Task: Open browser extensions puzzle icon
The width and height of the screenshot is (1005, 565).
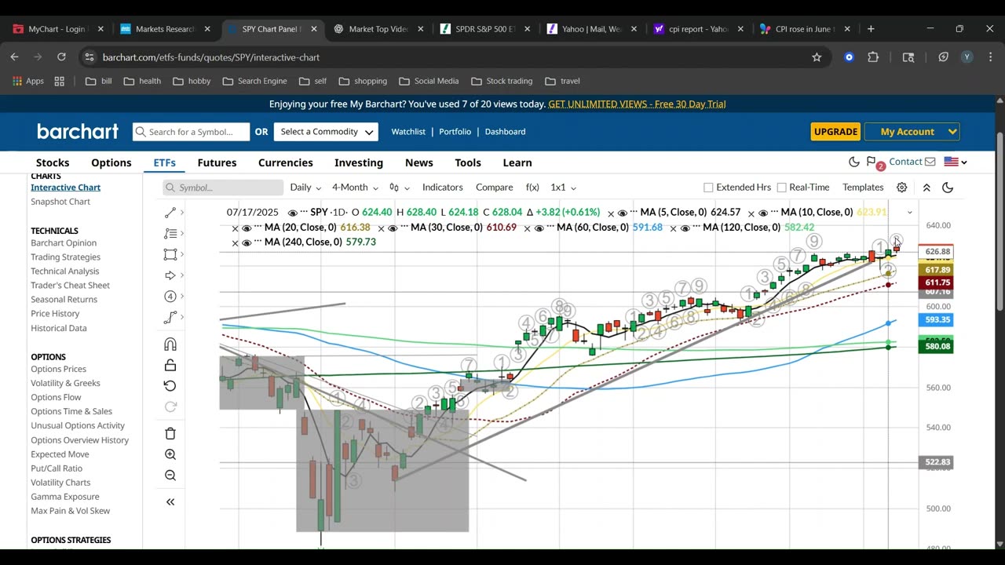Action: [873, 57]
